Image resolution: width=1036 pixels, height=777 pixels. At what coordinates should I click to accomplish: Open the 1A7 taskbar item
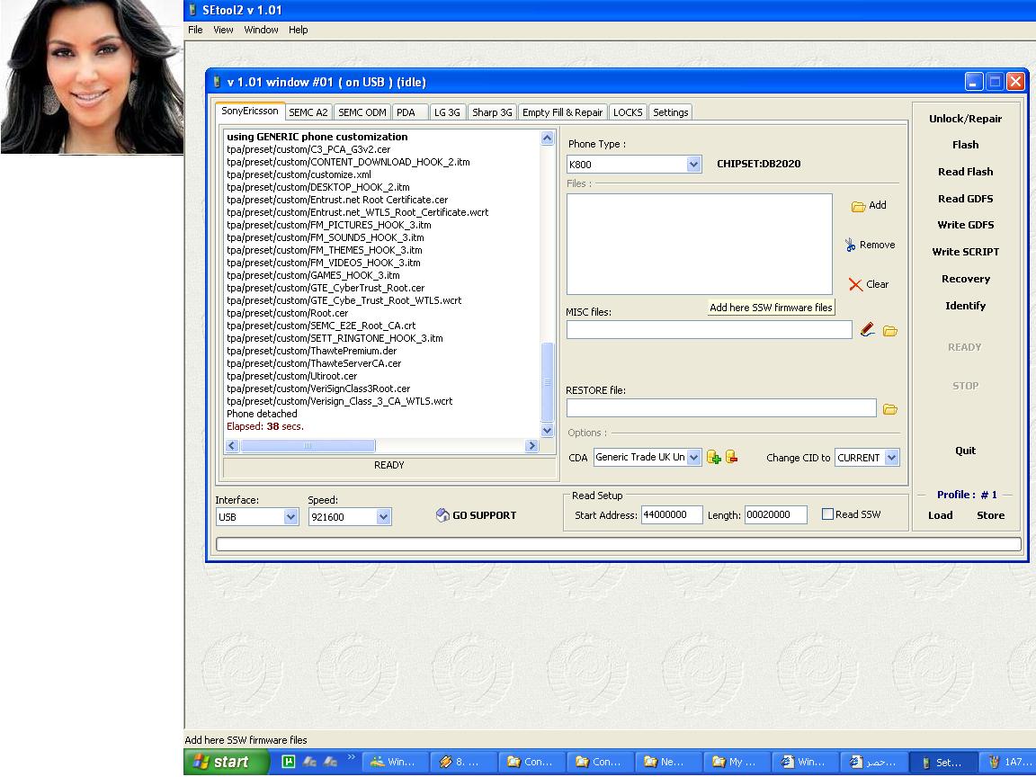1007,762
